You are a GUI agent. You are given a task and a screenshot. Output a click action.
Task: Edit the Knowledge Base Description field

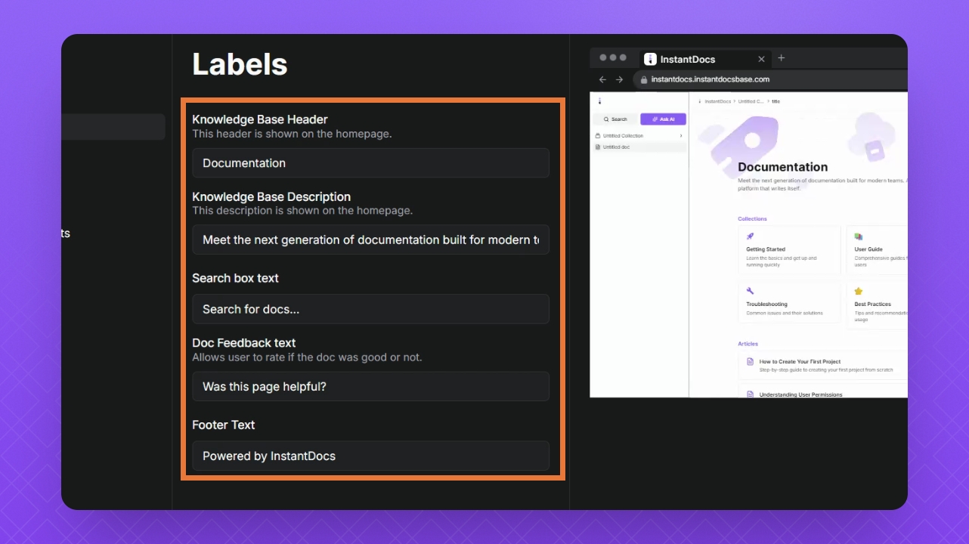(x=370, y=240)
